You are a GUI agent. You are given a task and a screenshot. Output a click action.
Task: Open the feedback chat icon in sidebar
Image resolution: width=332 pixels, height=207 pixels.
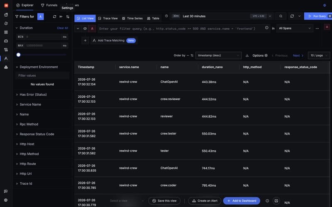click(6, 191)
